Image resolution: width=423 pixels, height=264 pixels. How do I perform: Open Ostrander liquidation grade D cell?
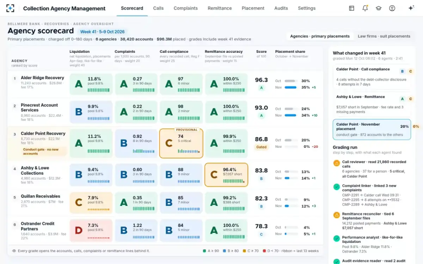tap(91, 231)
